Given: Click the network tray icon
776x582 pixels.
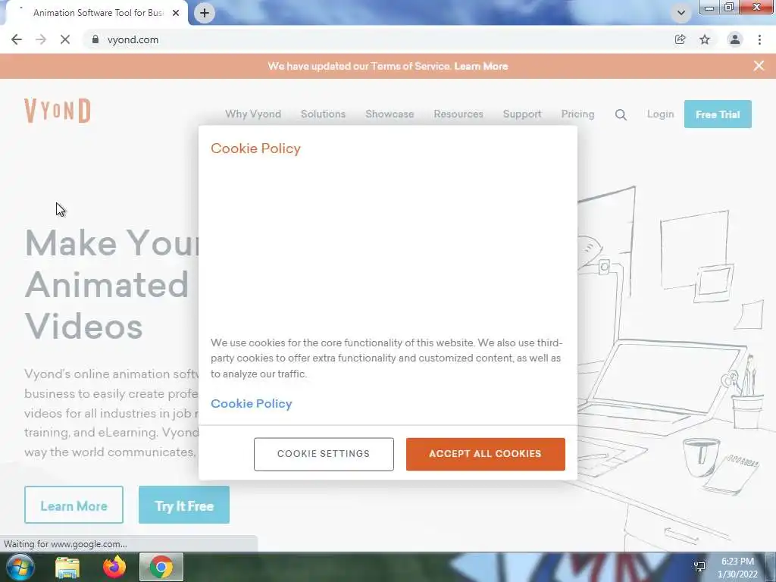Looking at the screenshot, I should [699, 567].
